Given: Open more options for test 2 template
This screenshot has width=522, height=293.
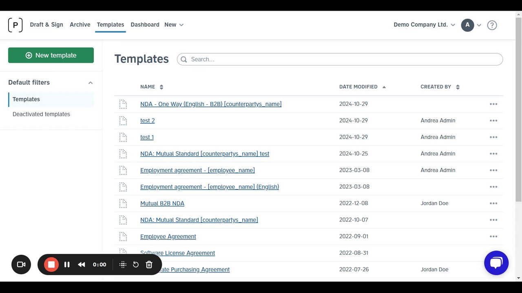Looking at the screenshot, I should 493,121.
